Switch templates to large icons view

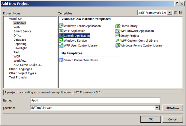click(x=175, y=13)
